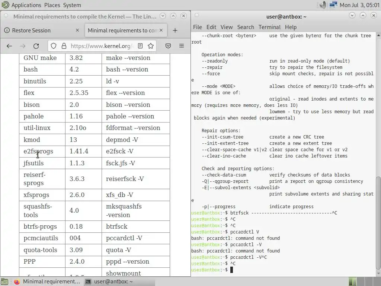
Task: Go back in Firefox history
Action: click(9, 46)
